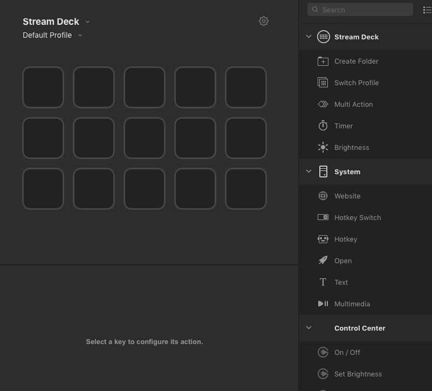Select the Website globe icon

point(323,196)
